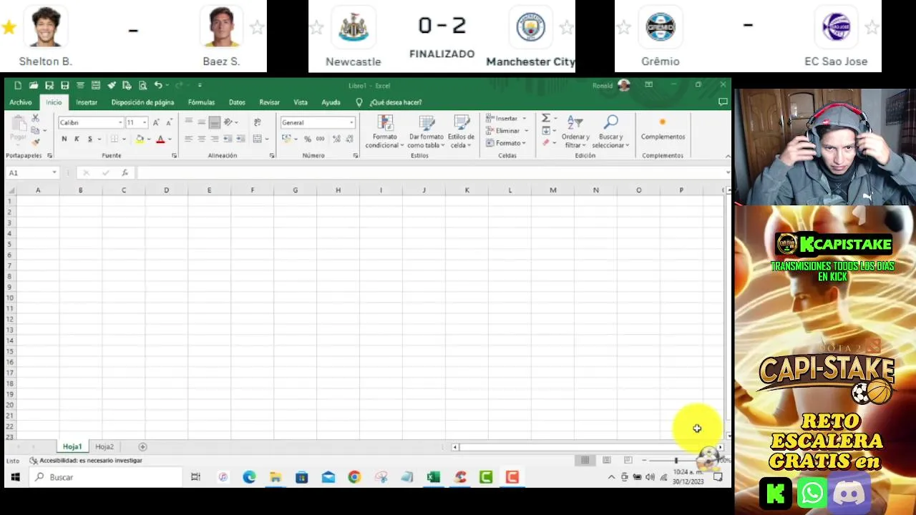Open the font size dropdown

coord(145,122)
